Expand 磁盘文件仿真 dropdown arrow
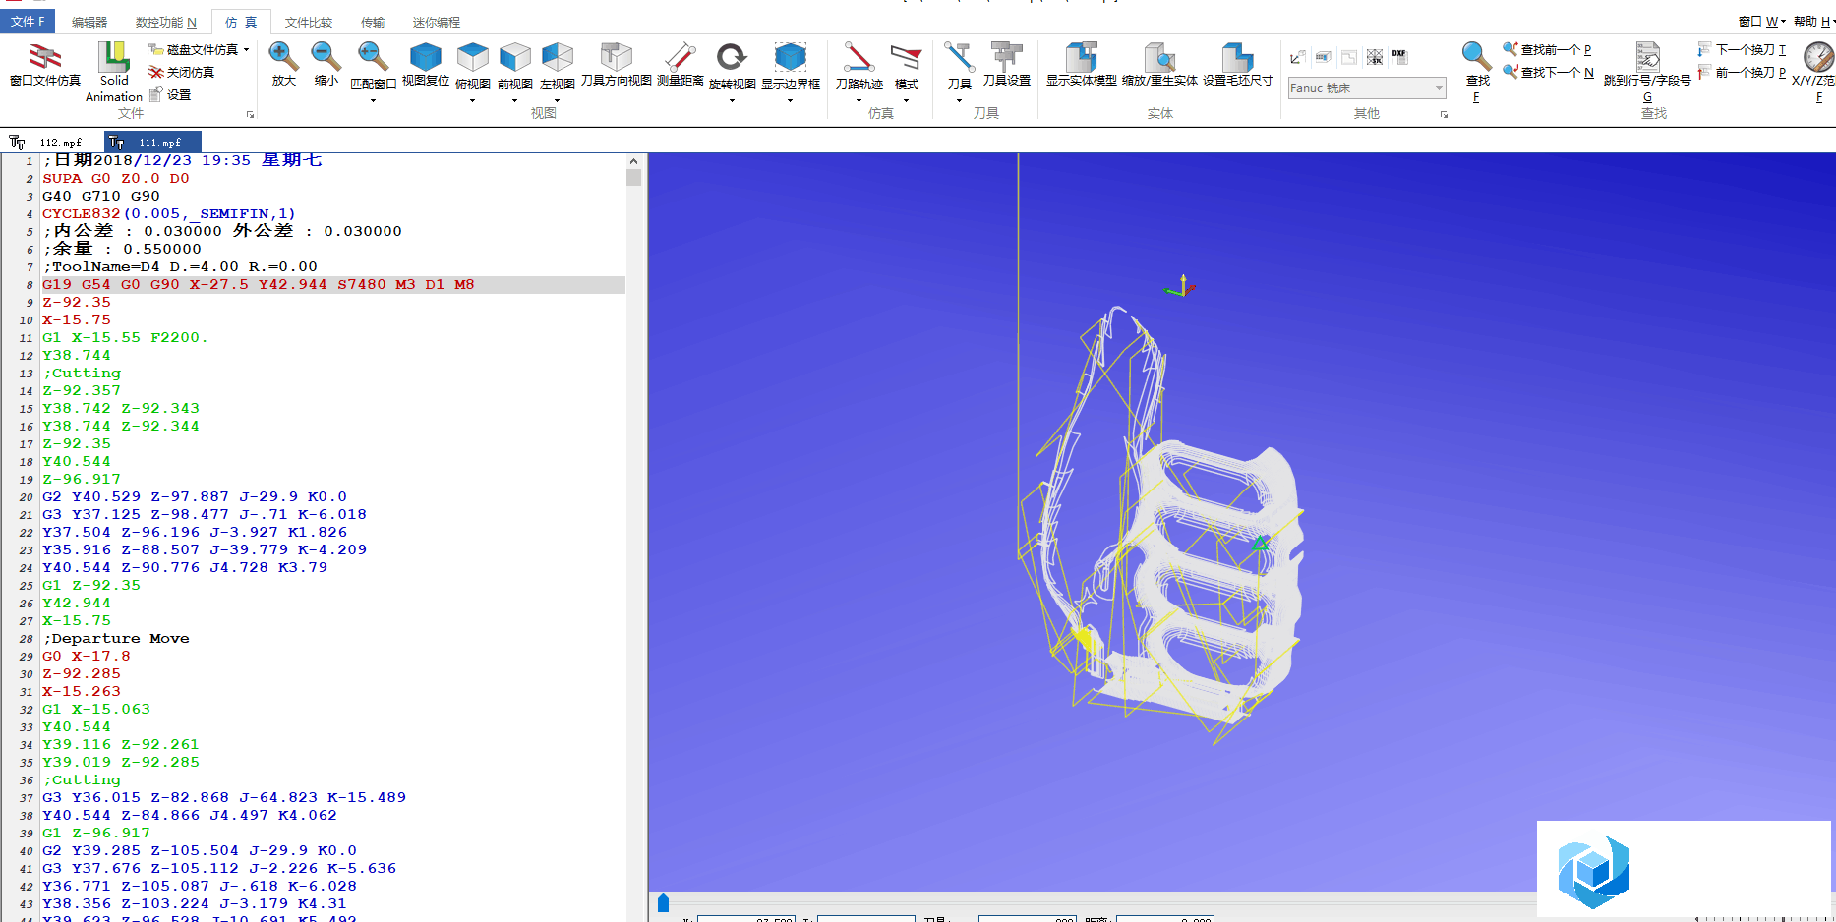The width and height of the screenshot is (1836, 922). 246,49
